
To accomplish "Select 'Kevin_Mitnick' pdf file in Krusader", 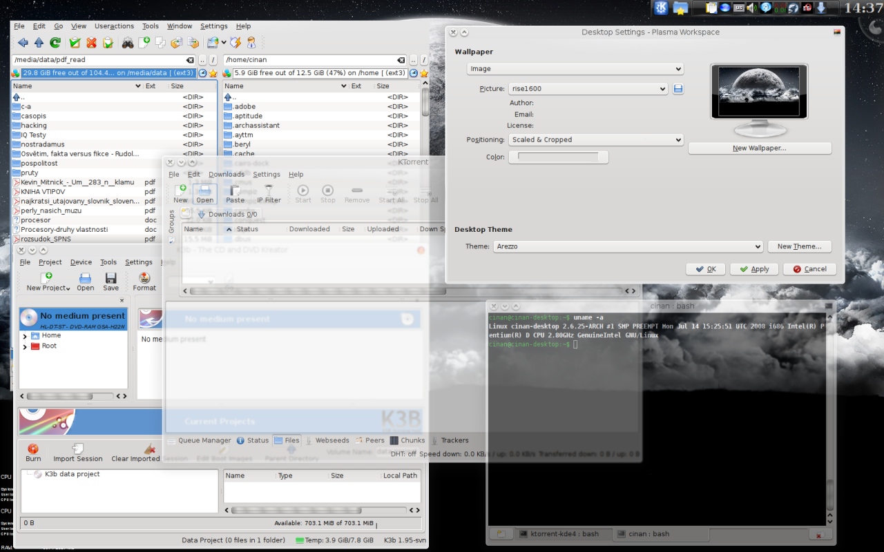I will pyautogui.click(x=77, y=182).
